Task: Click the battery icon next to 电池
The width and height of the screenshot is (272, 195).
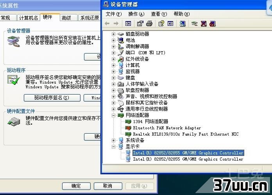Action: [120, 40]
